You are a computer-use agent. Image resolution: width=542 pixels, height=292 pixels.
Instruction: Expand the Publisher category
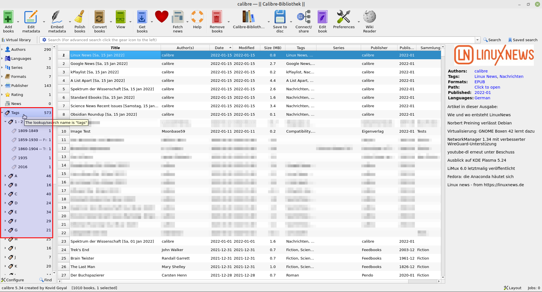tap(2, 85)
